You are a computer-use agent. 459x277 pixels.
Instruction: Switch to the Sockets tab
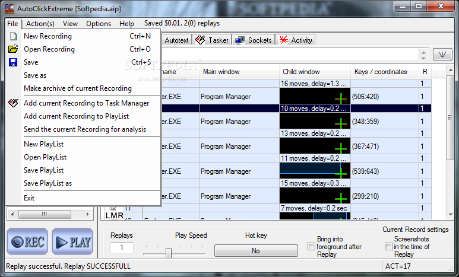click(254, 40)
